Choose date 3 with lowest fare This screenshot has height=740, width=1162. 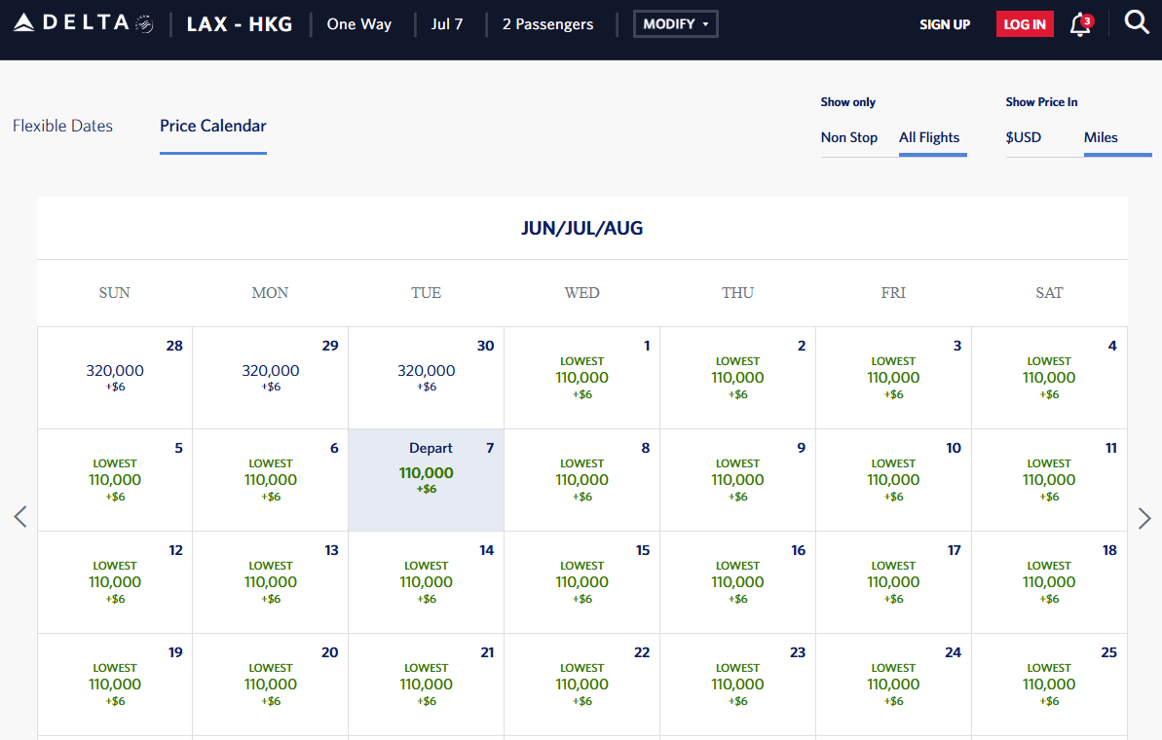[893, 378]
